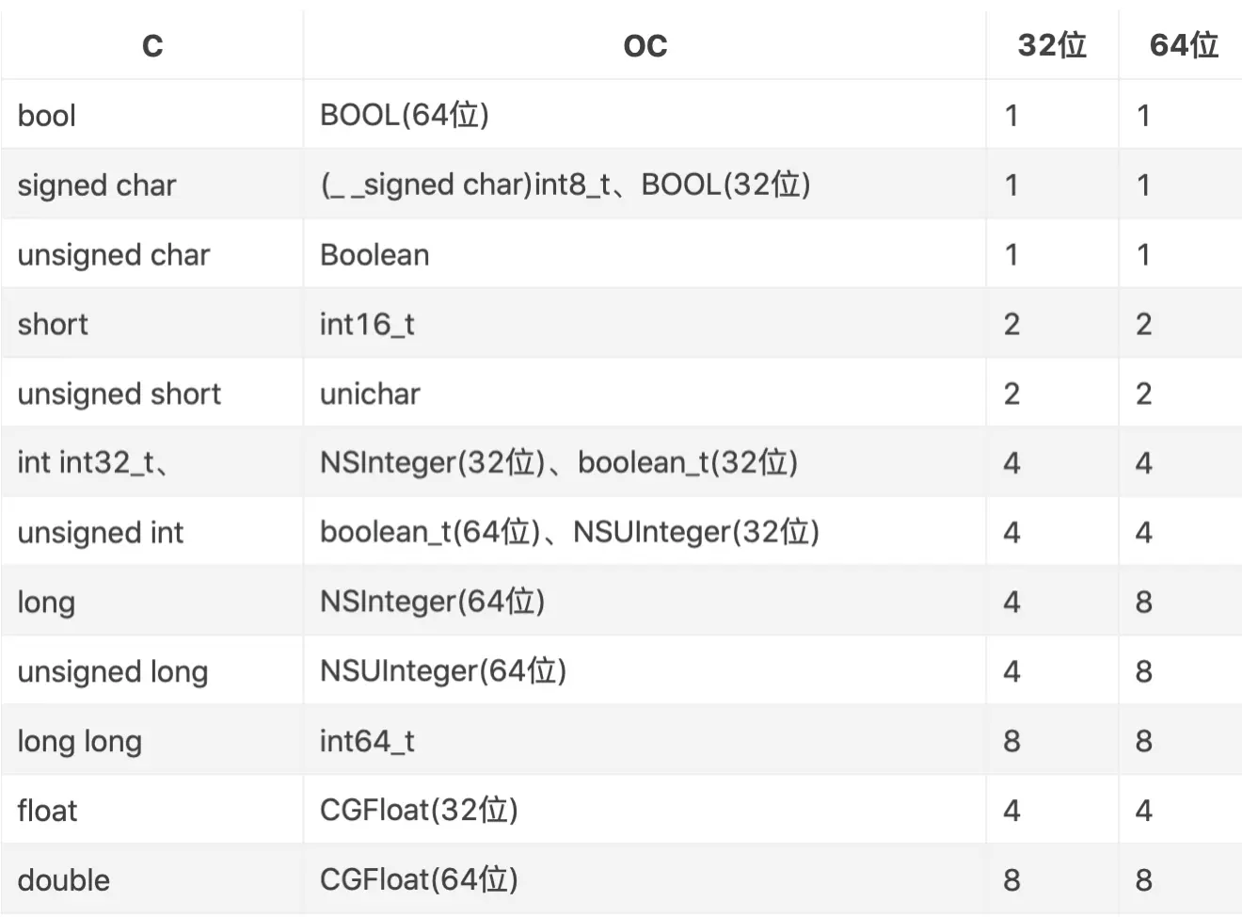The image size is (1242, 917).
Task: Select the "64位" column header
Action: tap(1183, 45)
